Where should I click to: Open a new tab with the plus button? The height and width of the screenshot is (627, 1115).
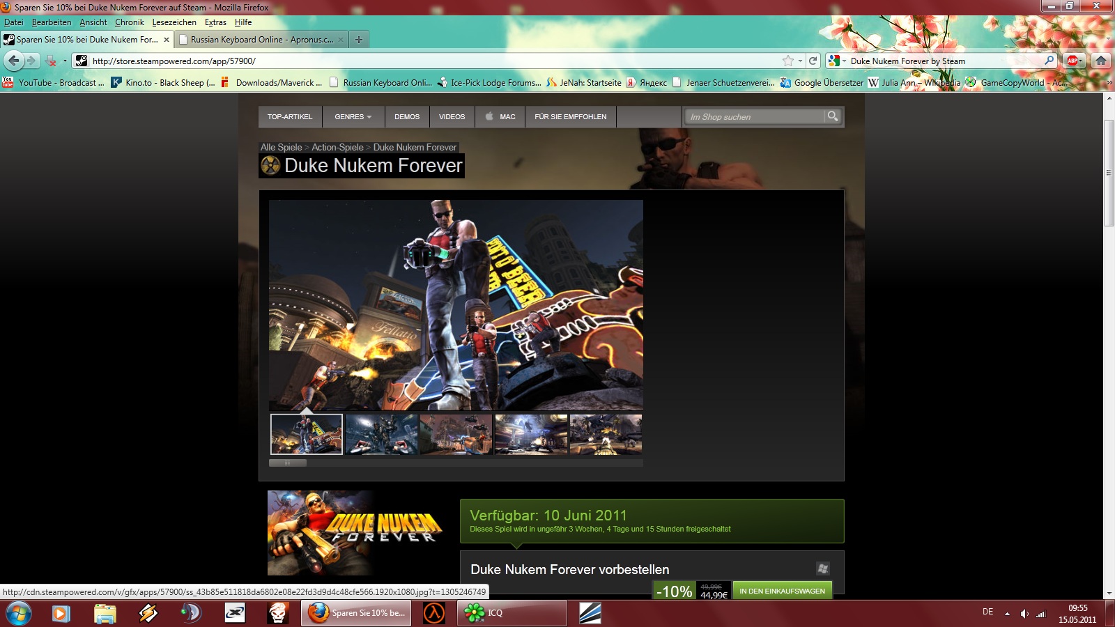tap(358, 40)
